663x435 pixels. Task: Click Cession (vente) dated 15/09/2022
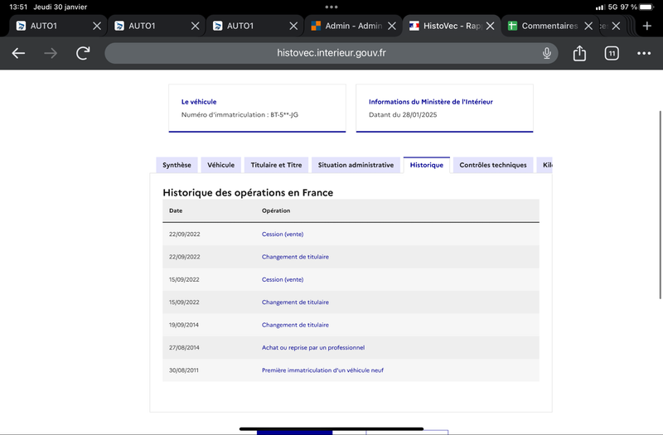coord(283,279)
